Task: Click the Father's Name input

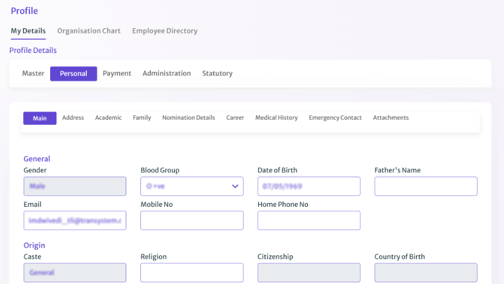Action: click(x=426, y=187)
